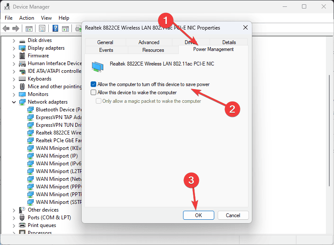Maximize the Device Manager window
The height and width of the screenshot is (245, 334).
(304, 6)
